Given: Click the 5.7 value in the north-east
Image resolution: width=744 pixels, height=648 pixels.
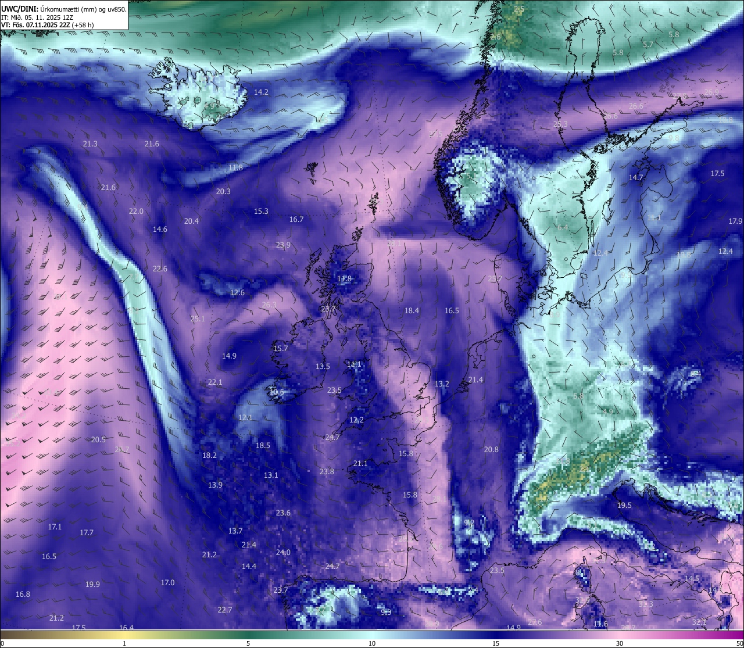Looking at the screenshot, I should point(648,44).
